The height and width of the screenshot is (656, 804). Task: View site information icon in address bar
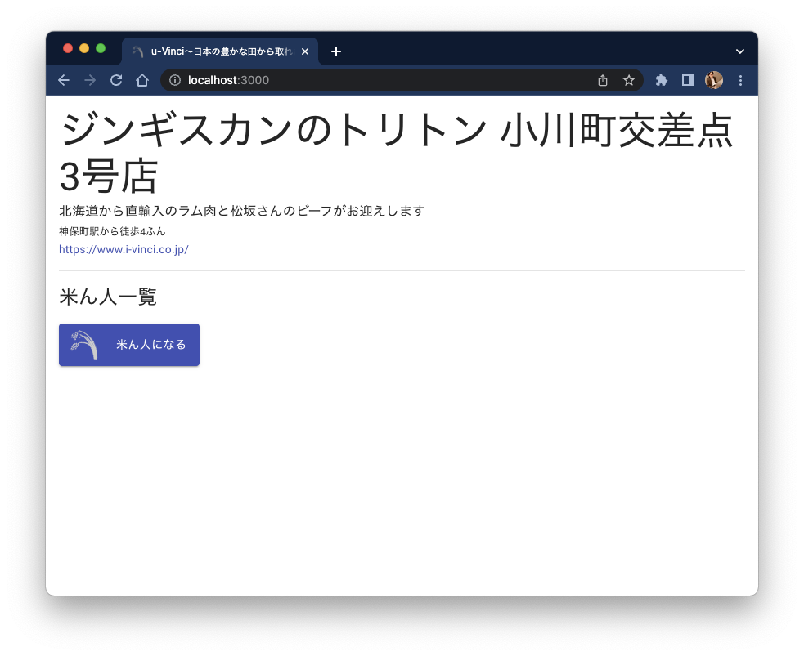point(175,80)
